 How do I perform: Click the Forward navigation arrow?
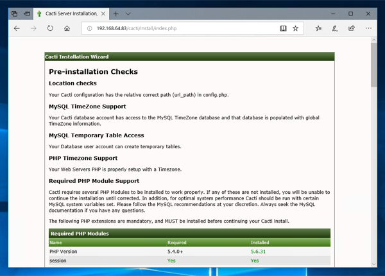tap(33, 28)
